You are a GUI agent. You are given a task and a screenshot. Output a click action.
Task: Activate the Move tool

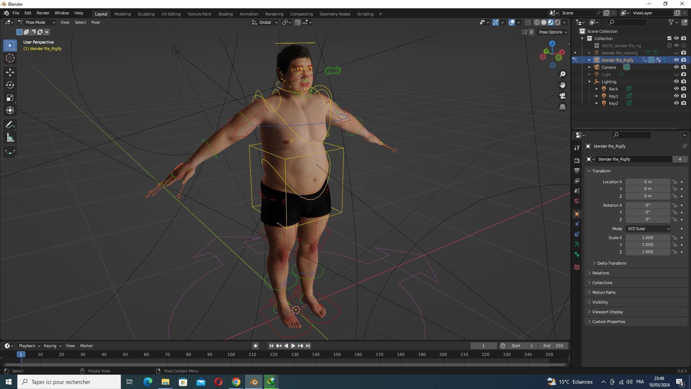pyautogui.click(x=10, y=72)
